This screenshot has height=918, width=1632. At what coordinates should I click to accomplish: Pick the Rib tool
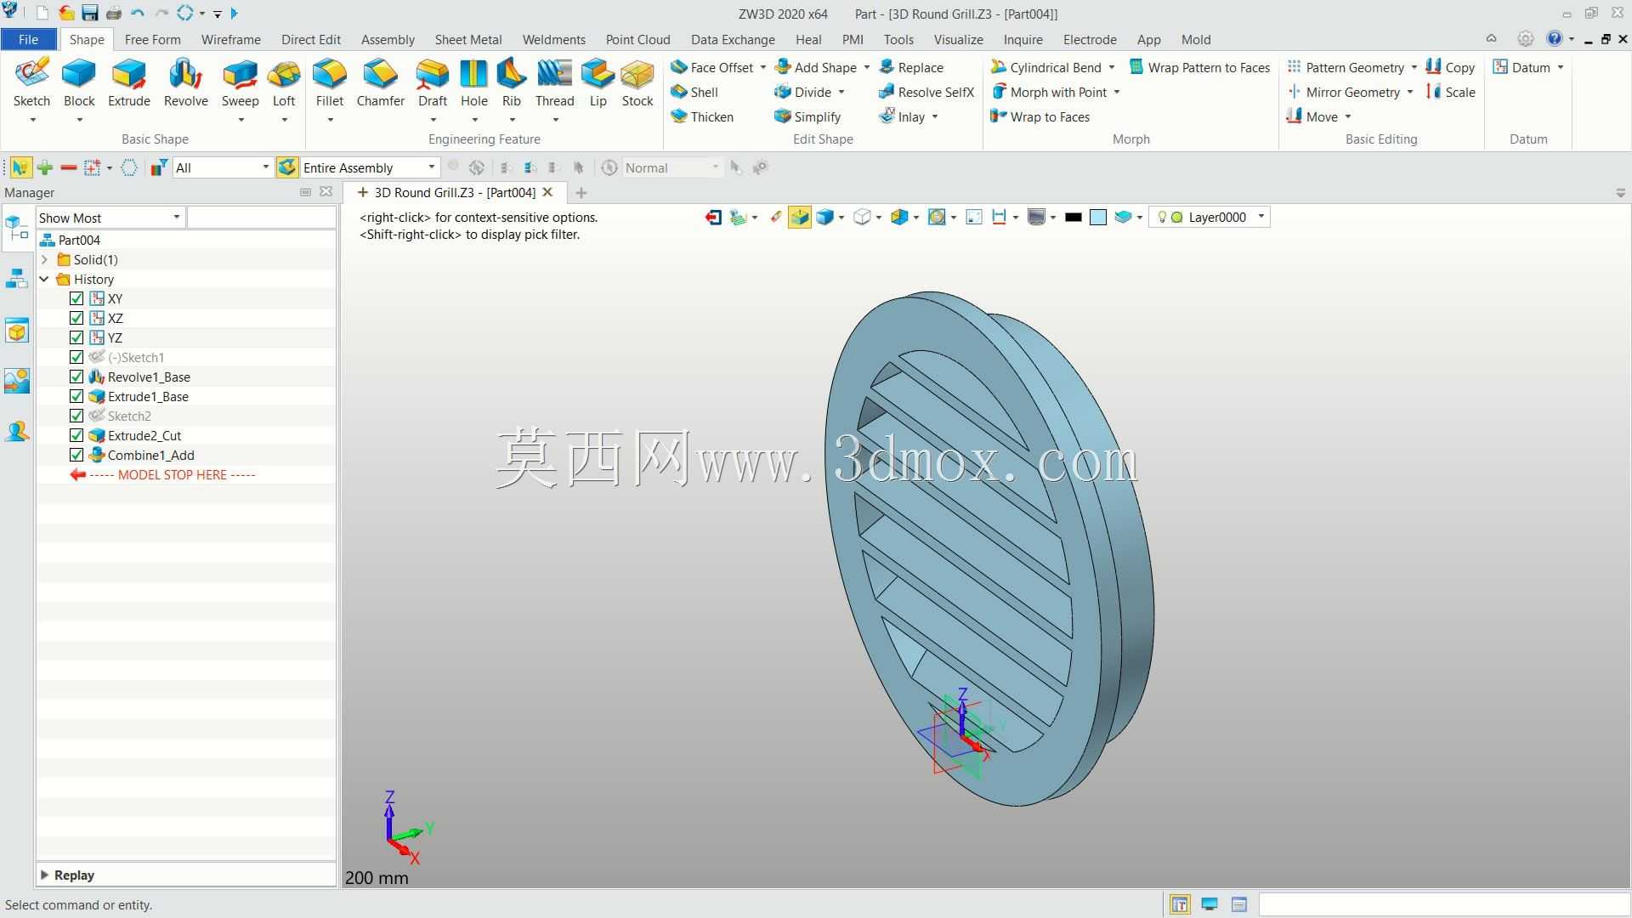click(x=511, y=83)
